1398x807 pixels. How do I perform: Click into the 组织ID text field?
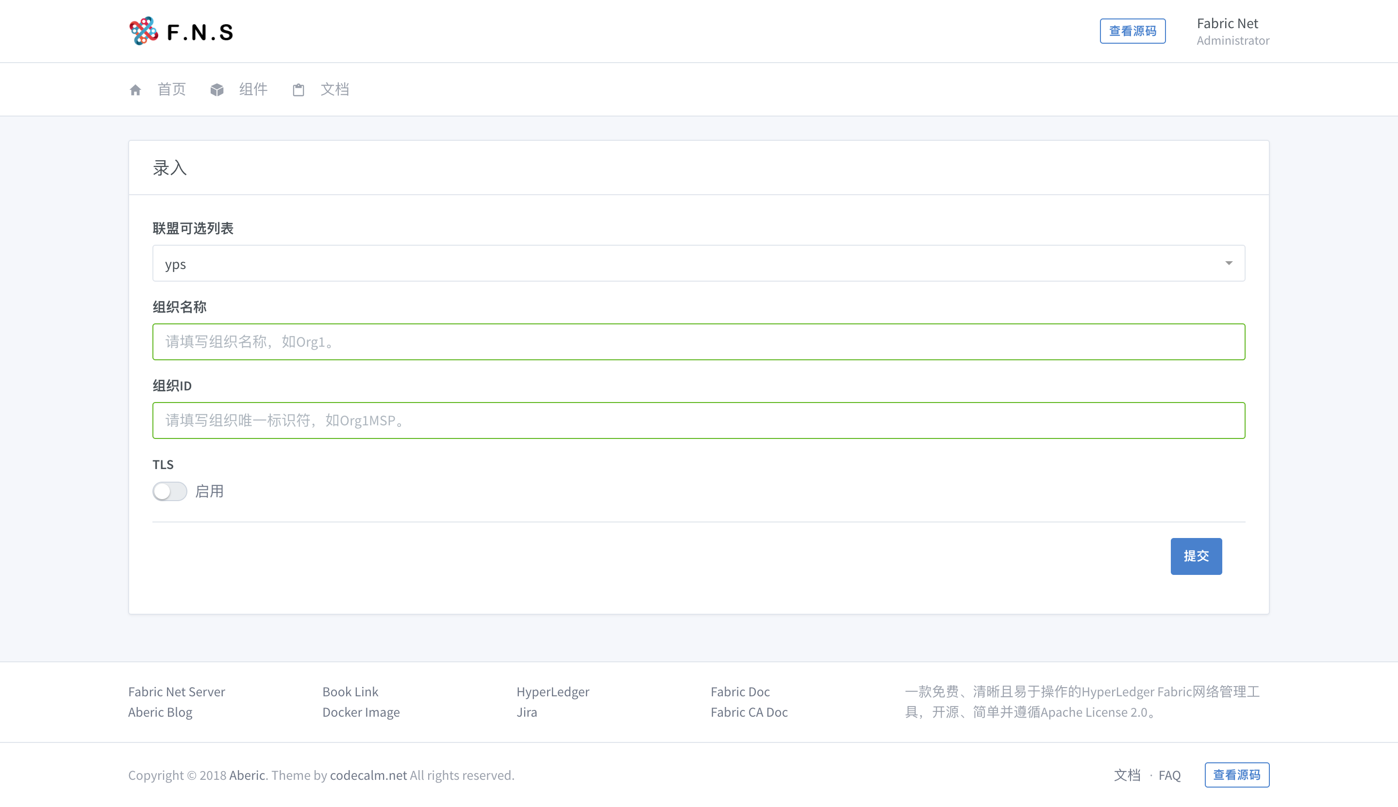point(698,420)
